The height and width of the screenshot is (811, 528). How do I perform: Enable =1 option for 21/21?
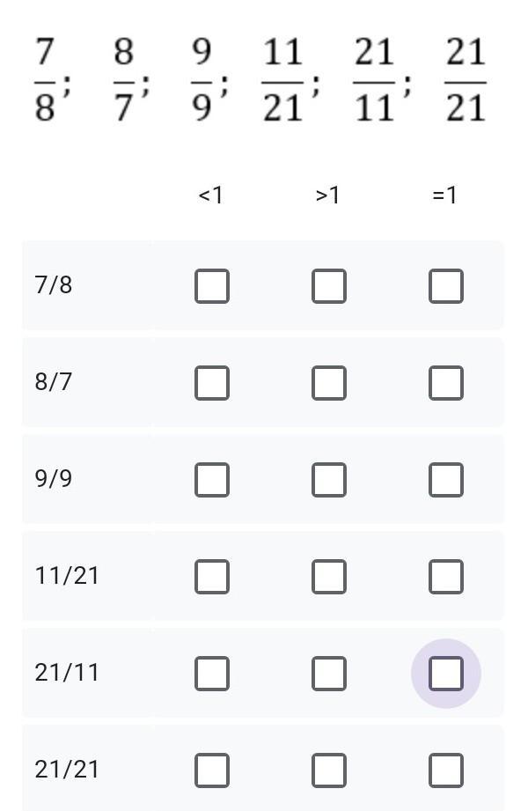(x=445, y=770)
